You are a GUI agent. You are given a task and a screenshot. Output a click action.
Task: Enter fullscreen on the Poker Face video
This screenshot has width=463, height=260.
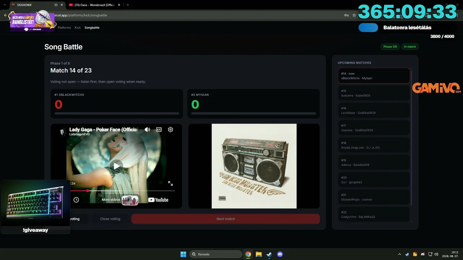[x=170, y=183]
